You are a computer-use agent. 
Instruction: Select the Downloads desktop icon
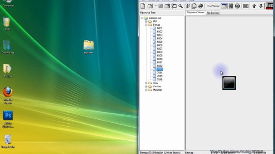coord(8,47)
